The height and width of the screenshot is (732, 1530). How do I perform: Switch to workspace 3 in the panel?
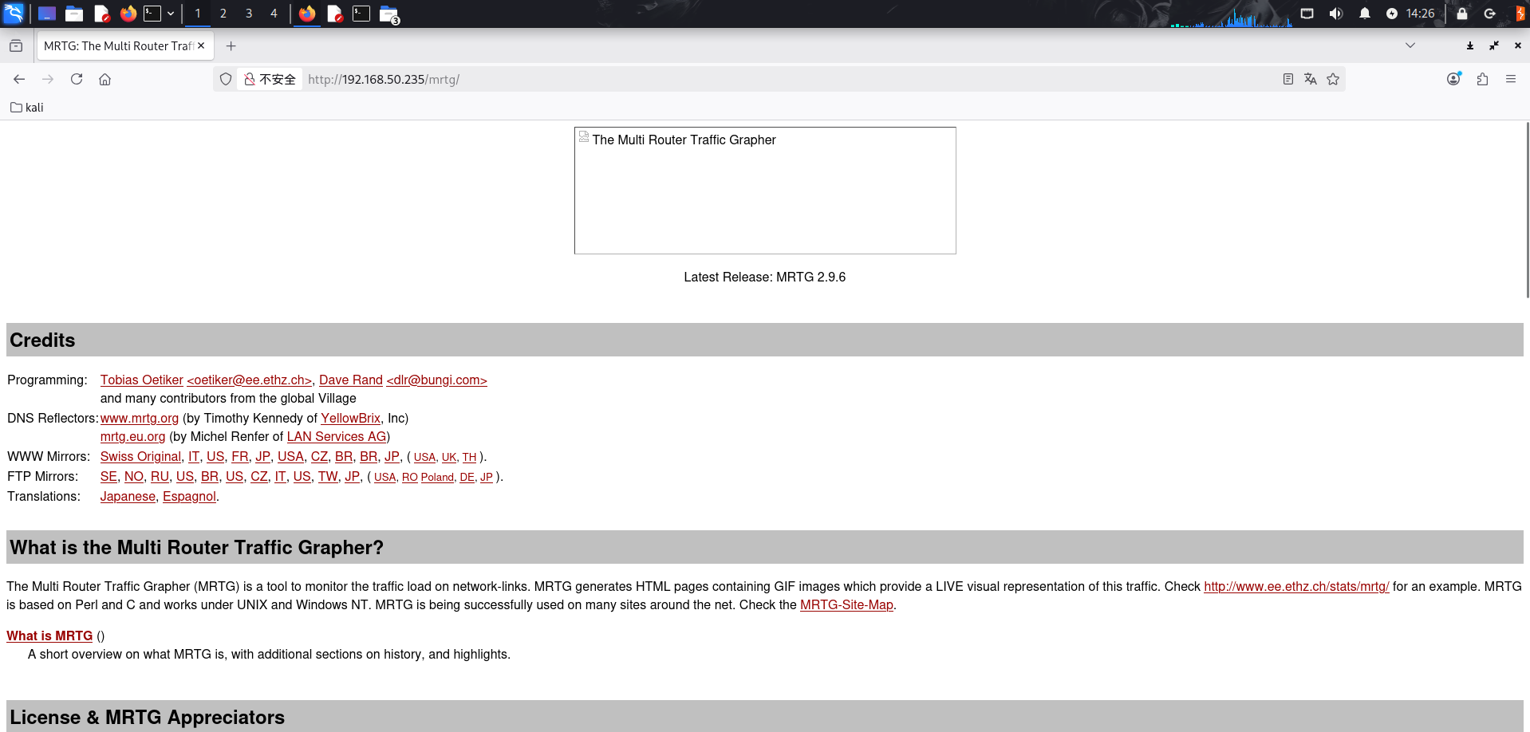[249, 14]
